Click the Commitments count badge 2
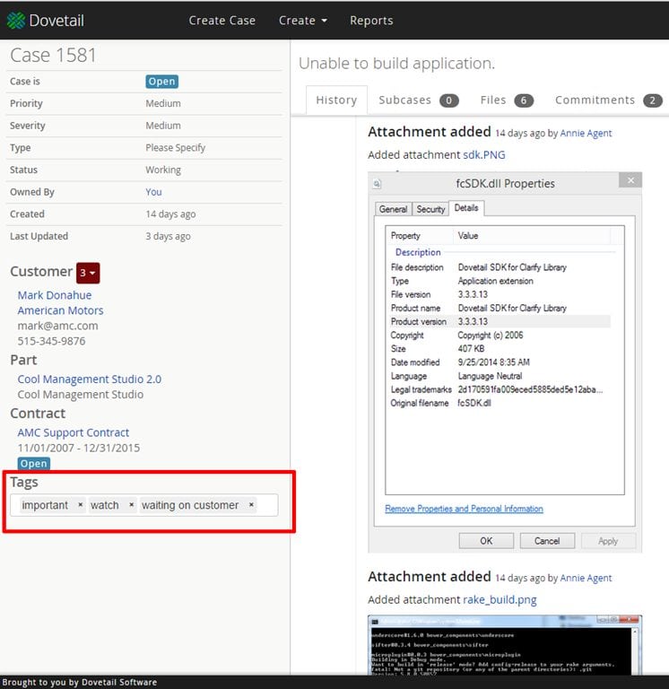Screen dimensions: 669x689 652,100
